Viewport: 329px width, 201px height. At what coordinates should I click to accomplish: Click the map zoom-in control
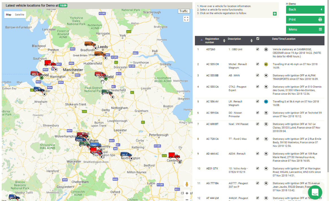(x=187, y=193)
